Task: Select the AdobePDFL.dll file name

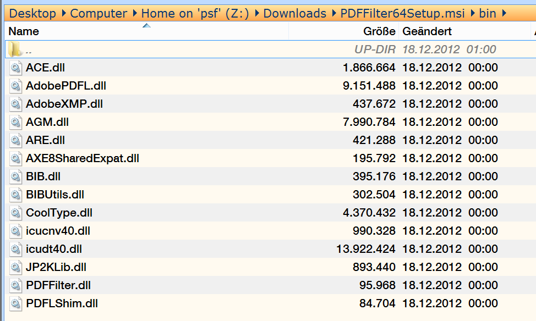Action: 66,86
